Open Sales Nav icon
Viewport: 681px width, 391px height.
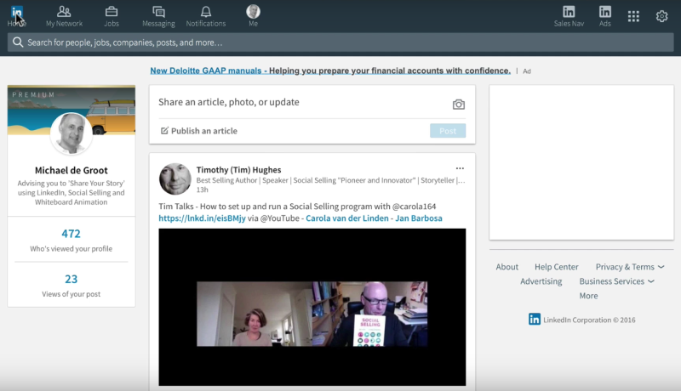[569, 11]
